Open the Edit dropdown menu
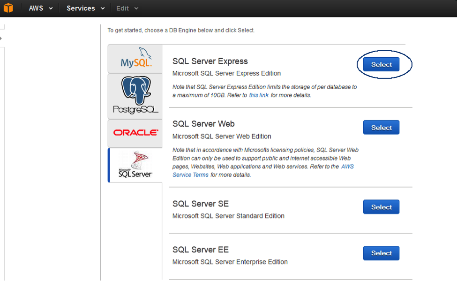The image size is (457, 281). point(127,8)
